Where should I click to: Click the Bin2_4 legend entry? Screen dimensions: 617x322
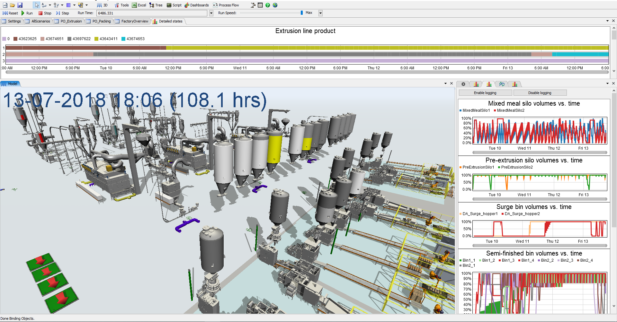[x=585, y=260]
